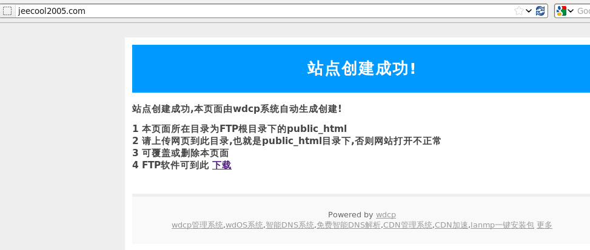Click inside the Google search box
The height and width of the screenshot is (250, 590).
583,11
